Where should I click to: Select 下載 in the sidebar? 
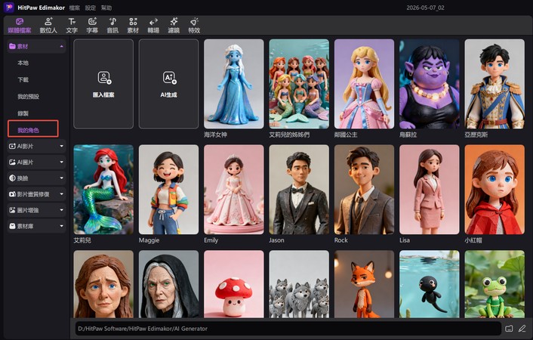tap(23, 79)
